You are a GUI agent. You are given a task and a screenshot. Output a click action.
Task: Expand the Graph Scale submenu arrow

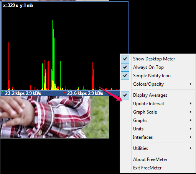(x=191, y=112)
